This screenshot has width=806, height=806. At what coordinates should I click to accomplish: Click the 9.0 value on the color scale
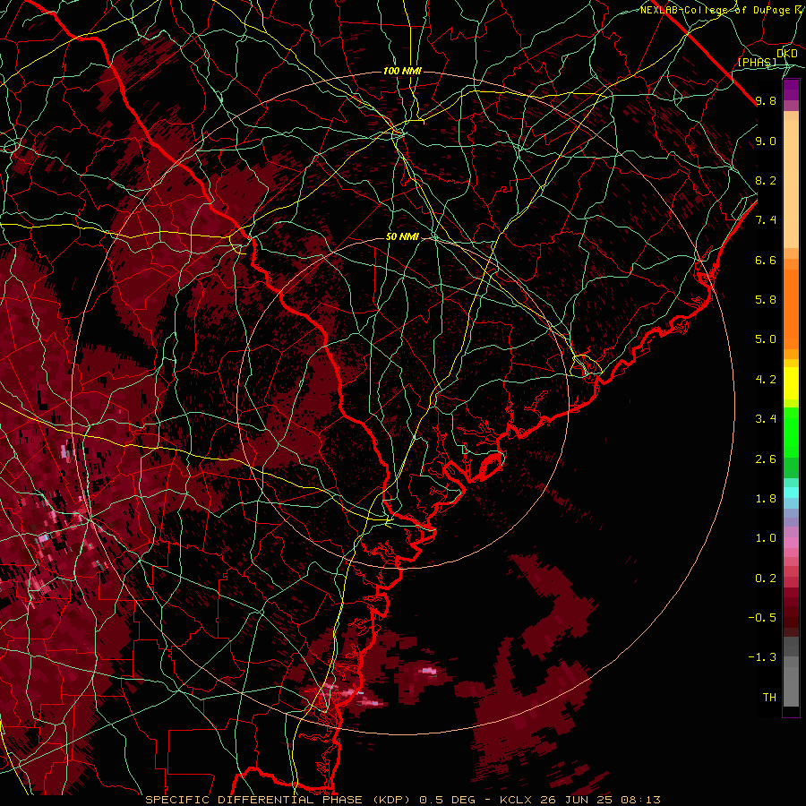point(766,141)
